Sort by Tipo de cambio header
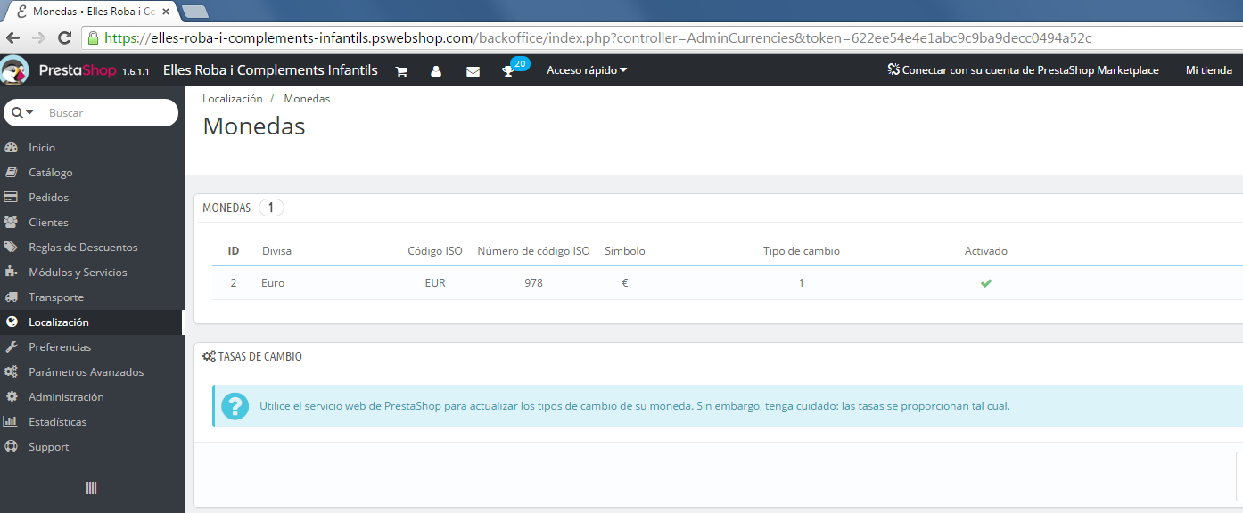The image size is (1243, 513). (x=802, y=251)
